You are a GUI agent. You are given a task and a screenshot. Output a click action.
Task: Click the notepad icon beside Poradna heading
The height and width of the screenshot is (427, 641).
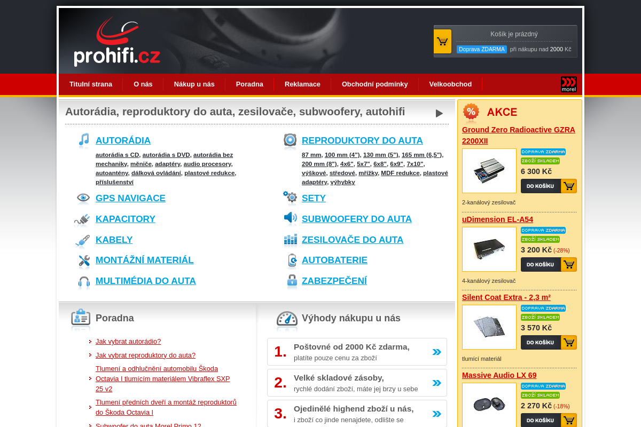click(81, 319)
